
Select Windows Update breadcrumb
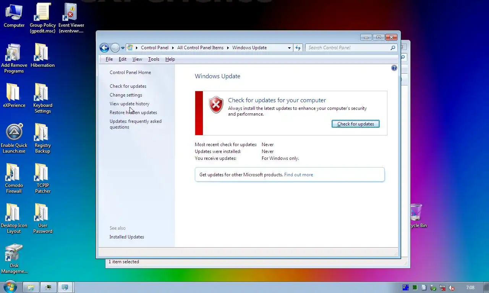[249, 48]
